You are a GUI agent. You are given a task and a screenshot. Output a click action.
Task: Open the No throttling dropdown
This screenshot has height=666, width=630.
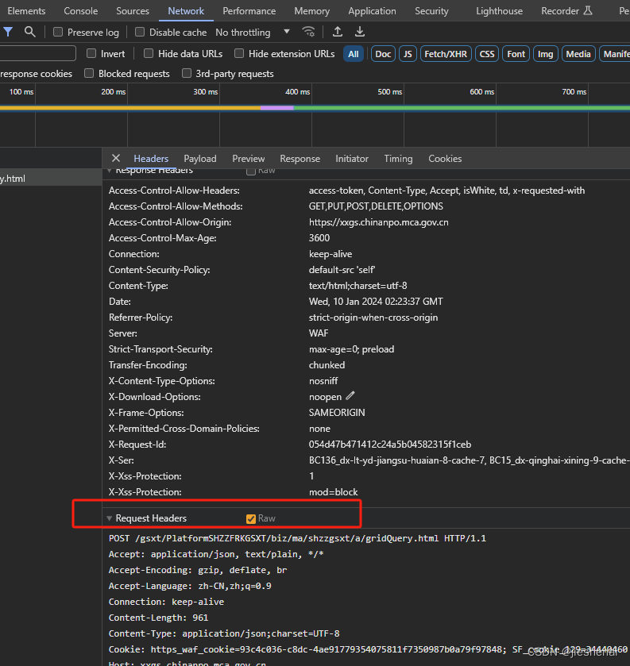tap(253, 33)
